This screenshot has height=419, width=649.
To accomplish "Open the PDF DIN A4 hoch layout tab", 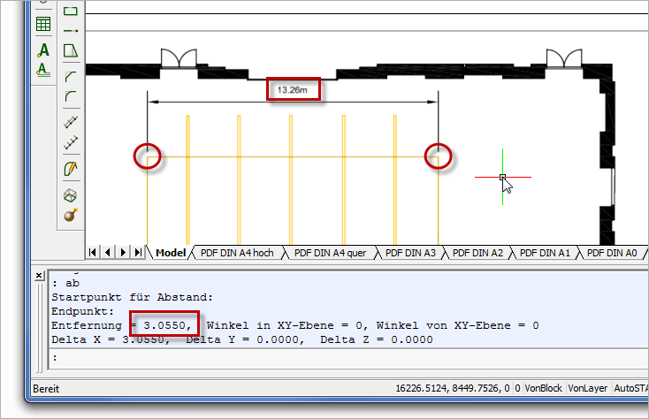I will click(237, 253).
